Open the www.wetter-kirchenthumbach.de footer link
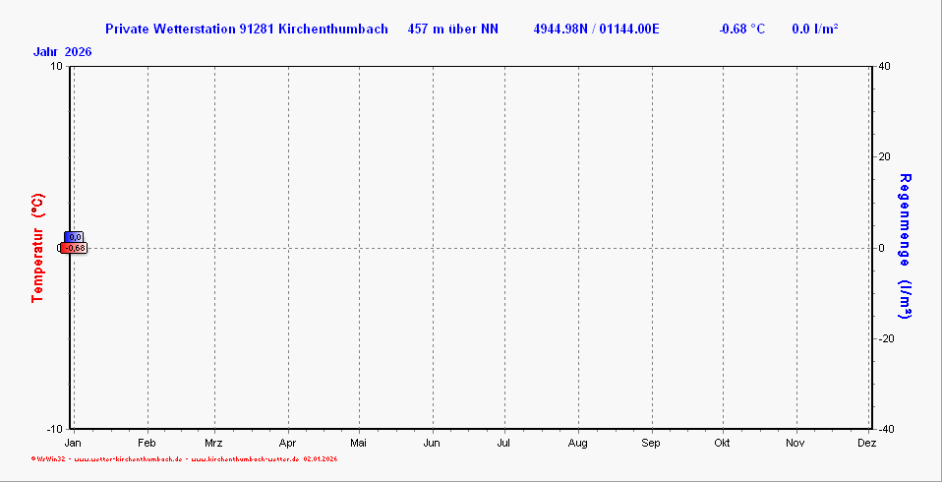 click(128, 458)
